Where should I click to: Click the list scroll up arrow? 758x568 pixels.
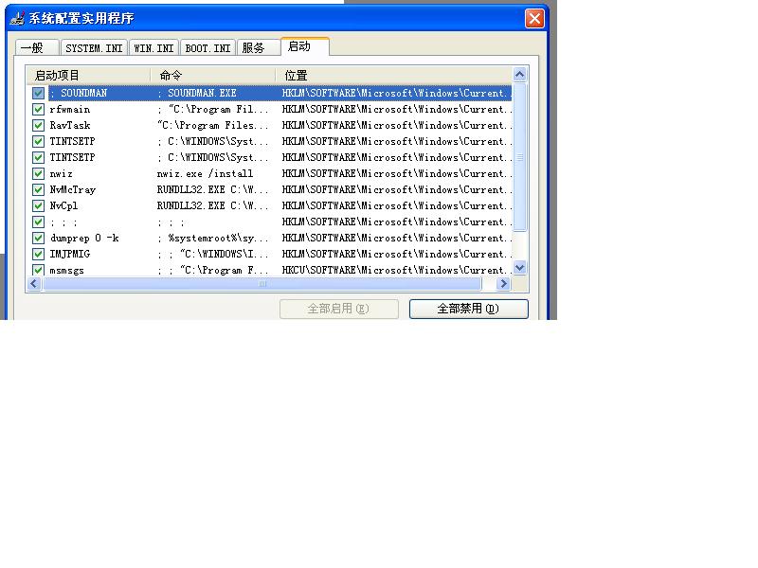519,75
